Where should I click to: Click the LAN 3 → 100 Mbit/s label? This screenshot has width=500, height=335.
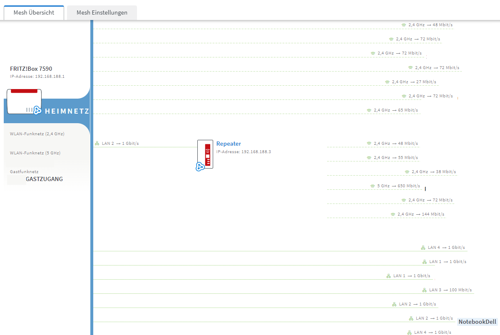coord(450,290)
